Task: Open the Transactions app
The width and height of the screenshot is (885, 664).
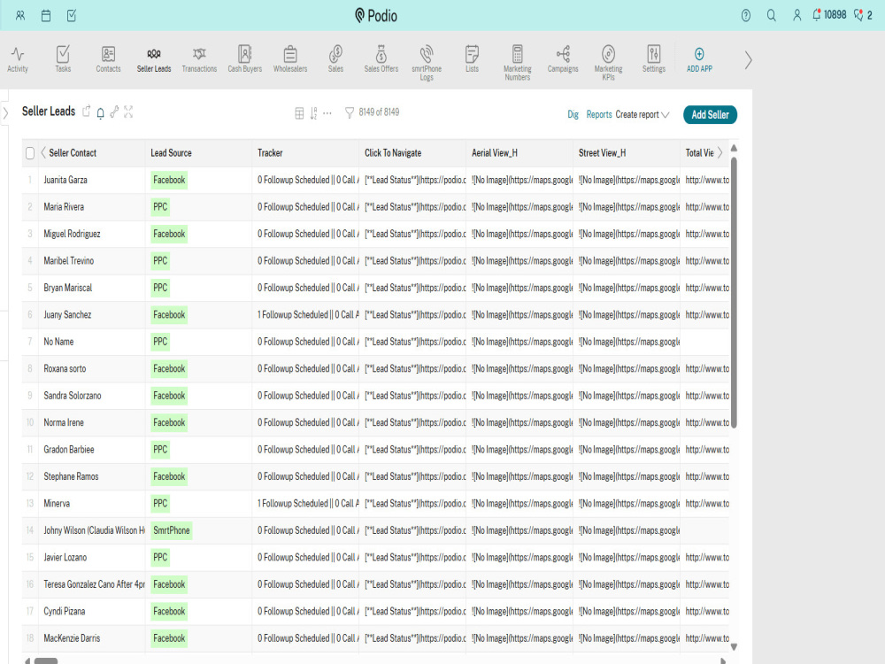Action: (199, 59)
